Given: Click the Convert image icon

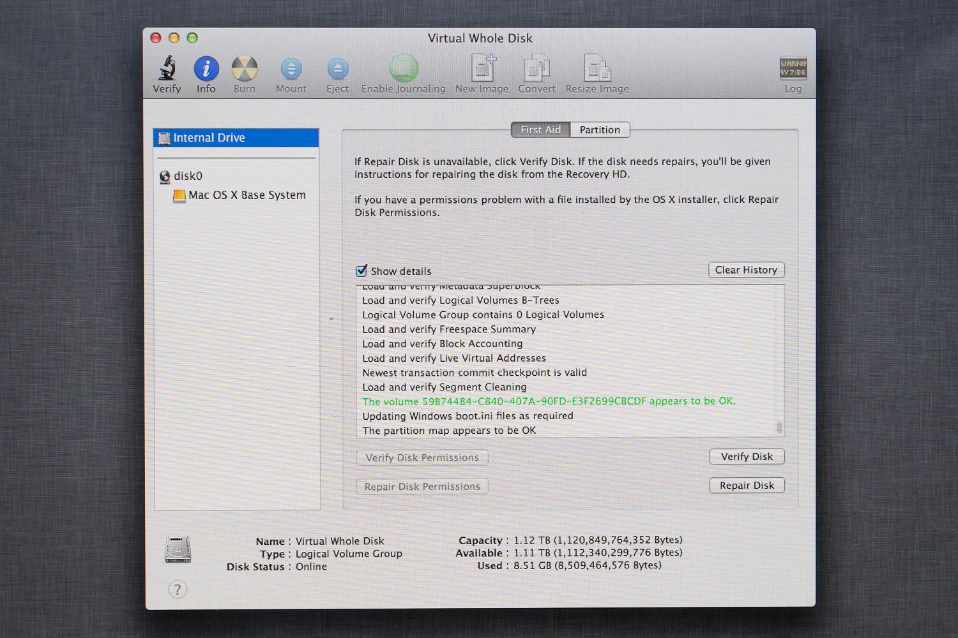Looking at the screenshot, I should point(536,69).
